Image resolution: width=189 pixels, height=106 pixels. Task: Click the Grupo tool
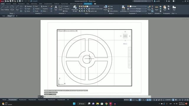pyautogui.click(x=149, y=8)
